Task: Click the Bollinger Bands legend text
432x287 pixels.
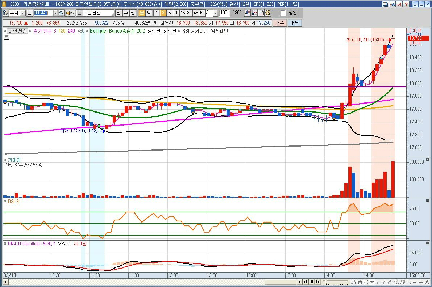Action: tap(117, 31)
